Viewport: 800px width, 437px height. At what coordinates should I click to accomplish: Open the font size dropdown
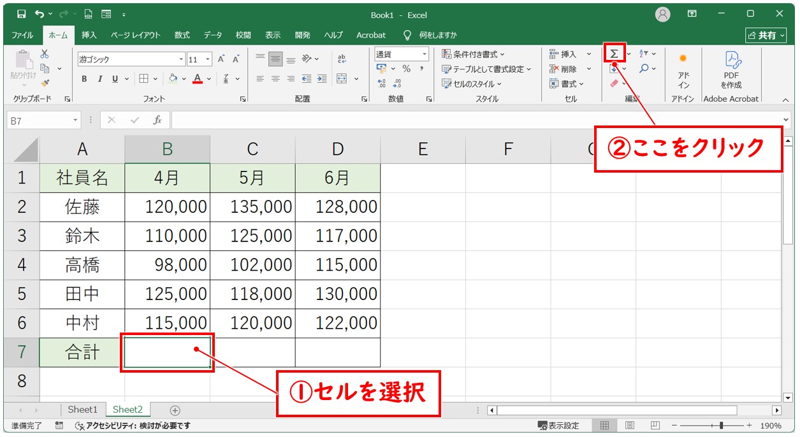tap(208, 59)
